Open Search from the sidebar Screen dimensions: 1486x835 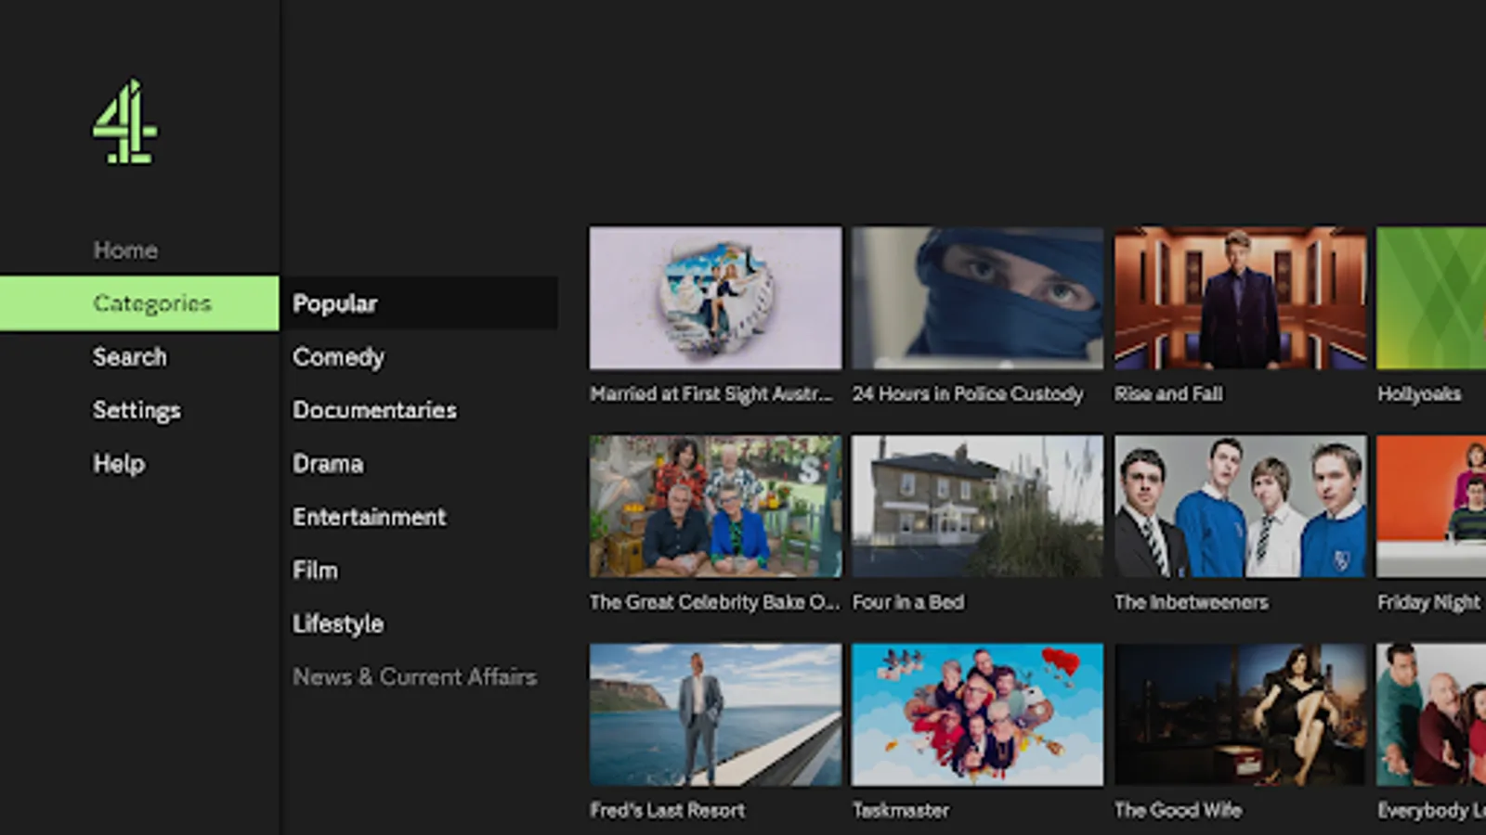[x=130, y=357]
